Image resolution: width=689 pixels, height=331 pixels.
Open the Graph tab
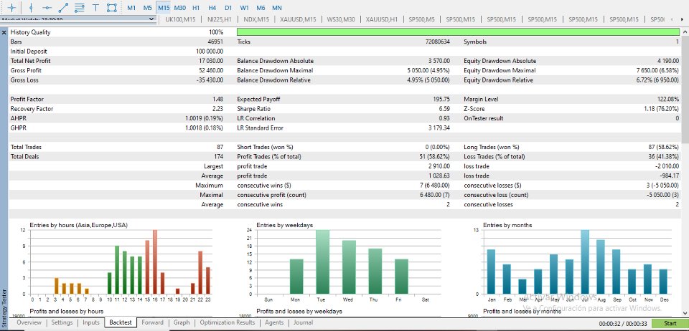coord(182,322)
